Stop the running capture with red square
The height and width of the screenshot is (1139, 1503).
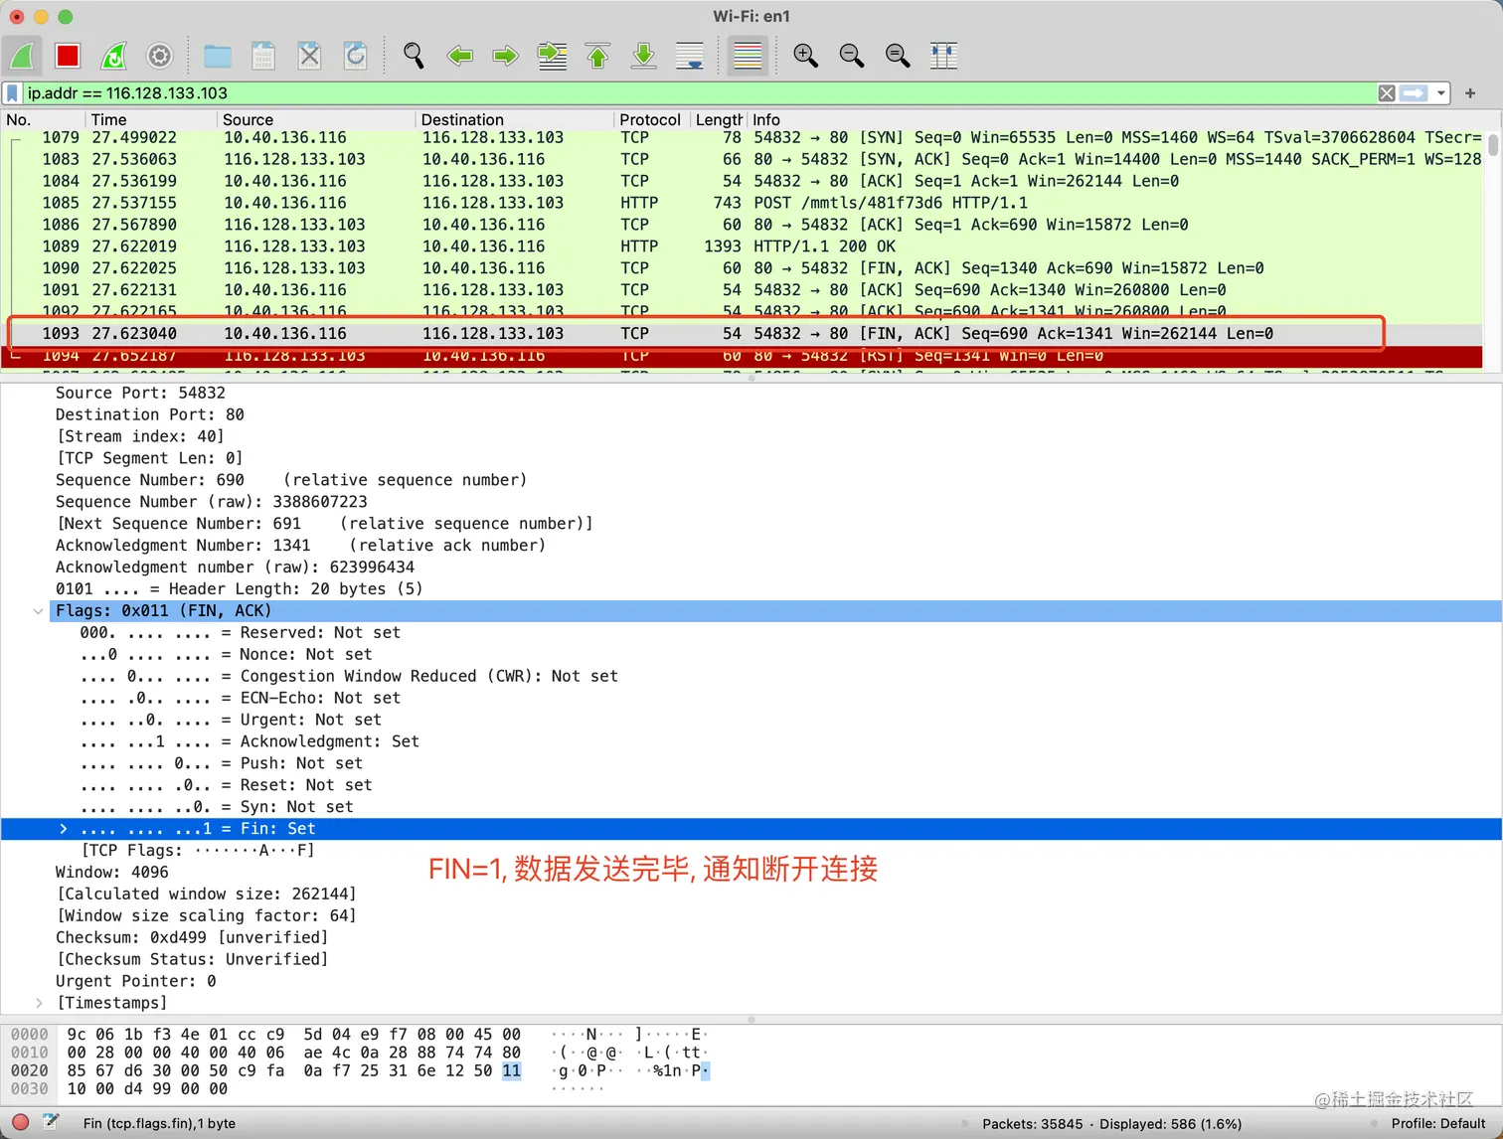coord(68,56)
